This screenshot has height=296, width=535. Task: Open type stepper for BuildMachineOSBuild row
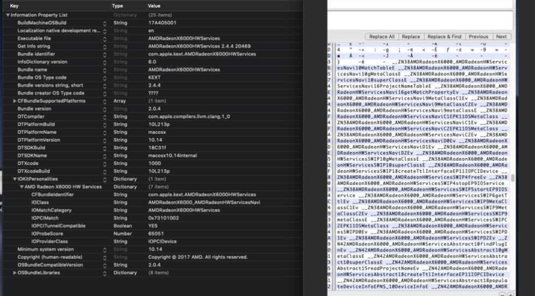pos(105,23)
